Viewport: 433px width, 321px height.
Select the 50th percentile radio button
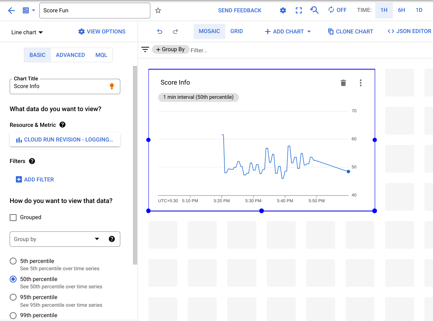[13, 279]
